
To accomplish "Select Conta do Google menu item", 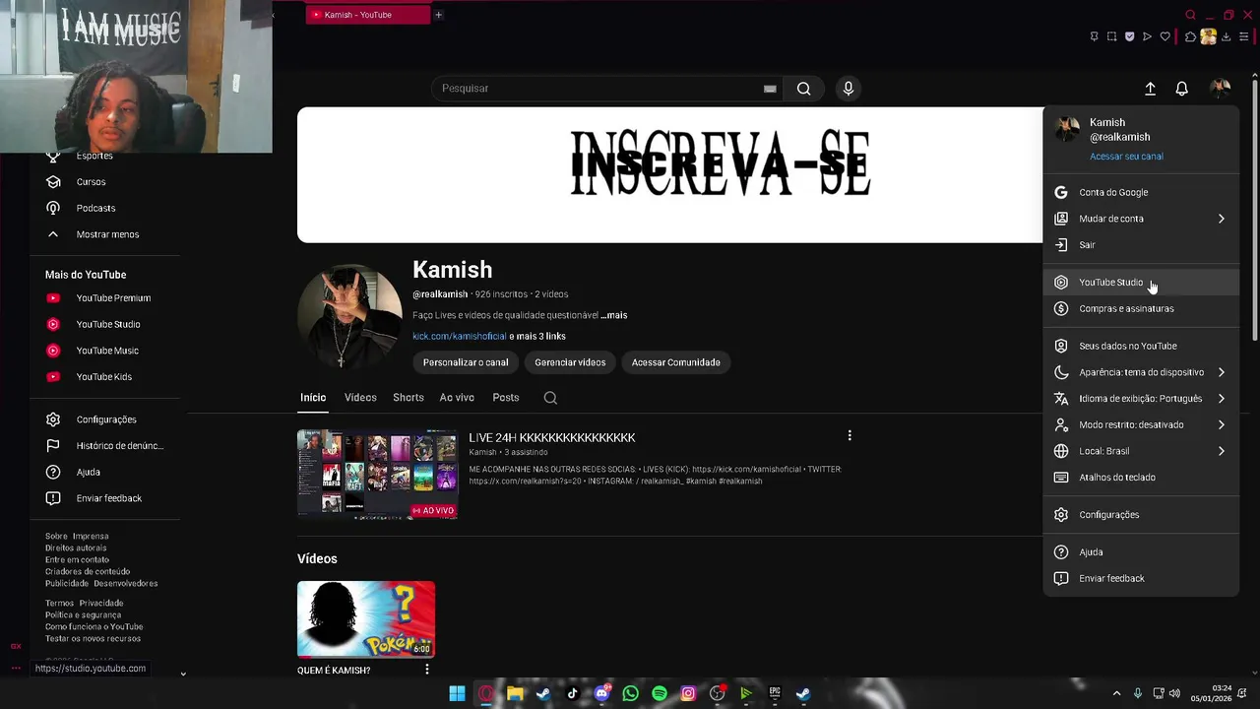I will click(x=1141, y=192).
